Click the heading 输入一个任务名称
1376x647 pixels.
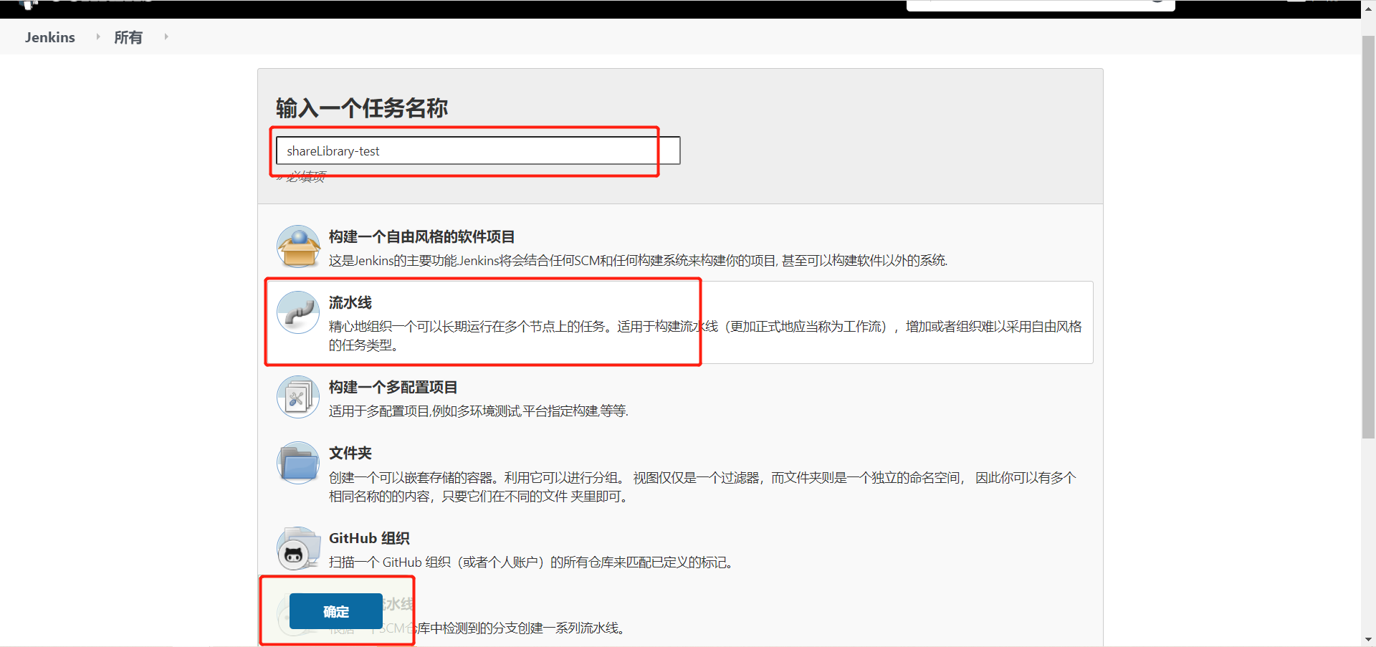362,108
